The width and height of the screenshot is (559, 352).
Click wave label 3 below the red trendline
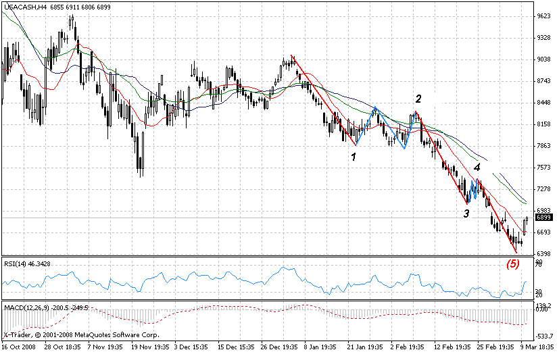pyautogui.click(x=465, y=213)
